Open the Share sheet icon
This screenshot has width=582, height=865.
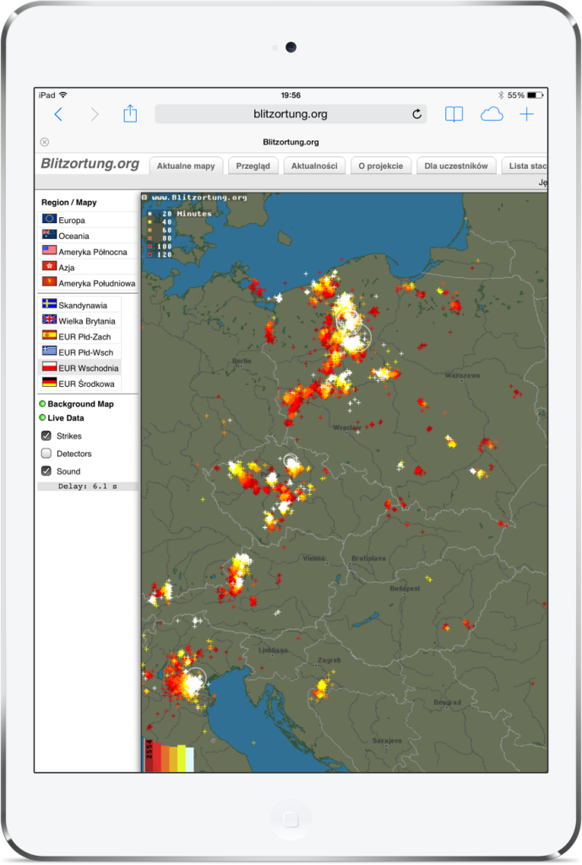(130, 113)
